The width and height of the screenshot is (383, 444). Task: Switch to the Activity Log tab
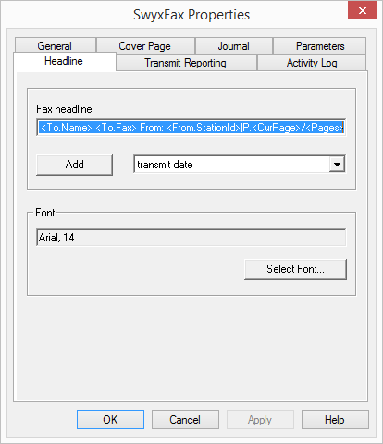312,63
